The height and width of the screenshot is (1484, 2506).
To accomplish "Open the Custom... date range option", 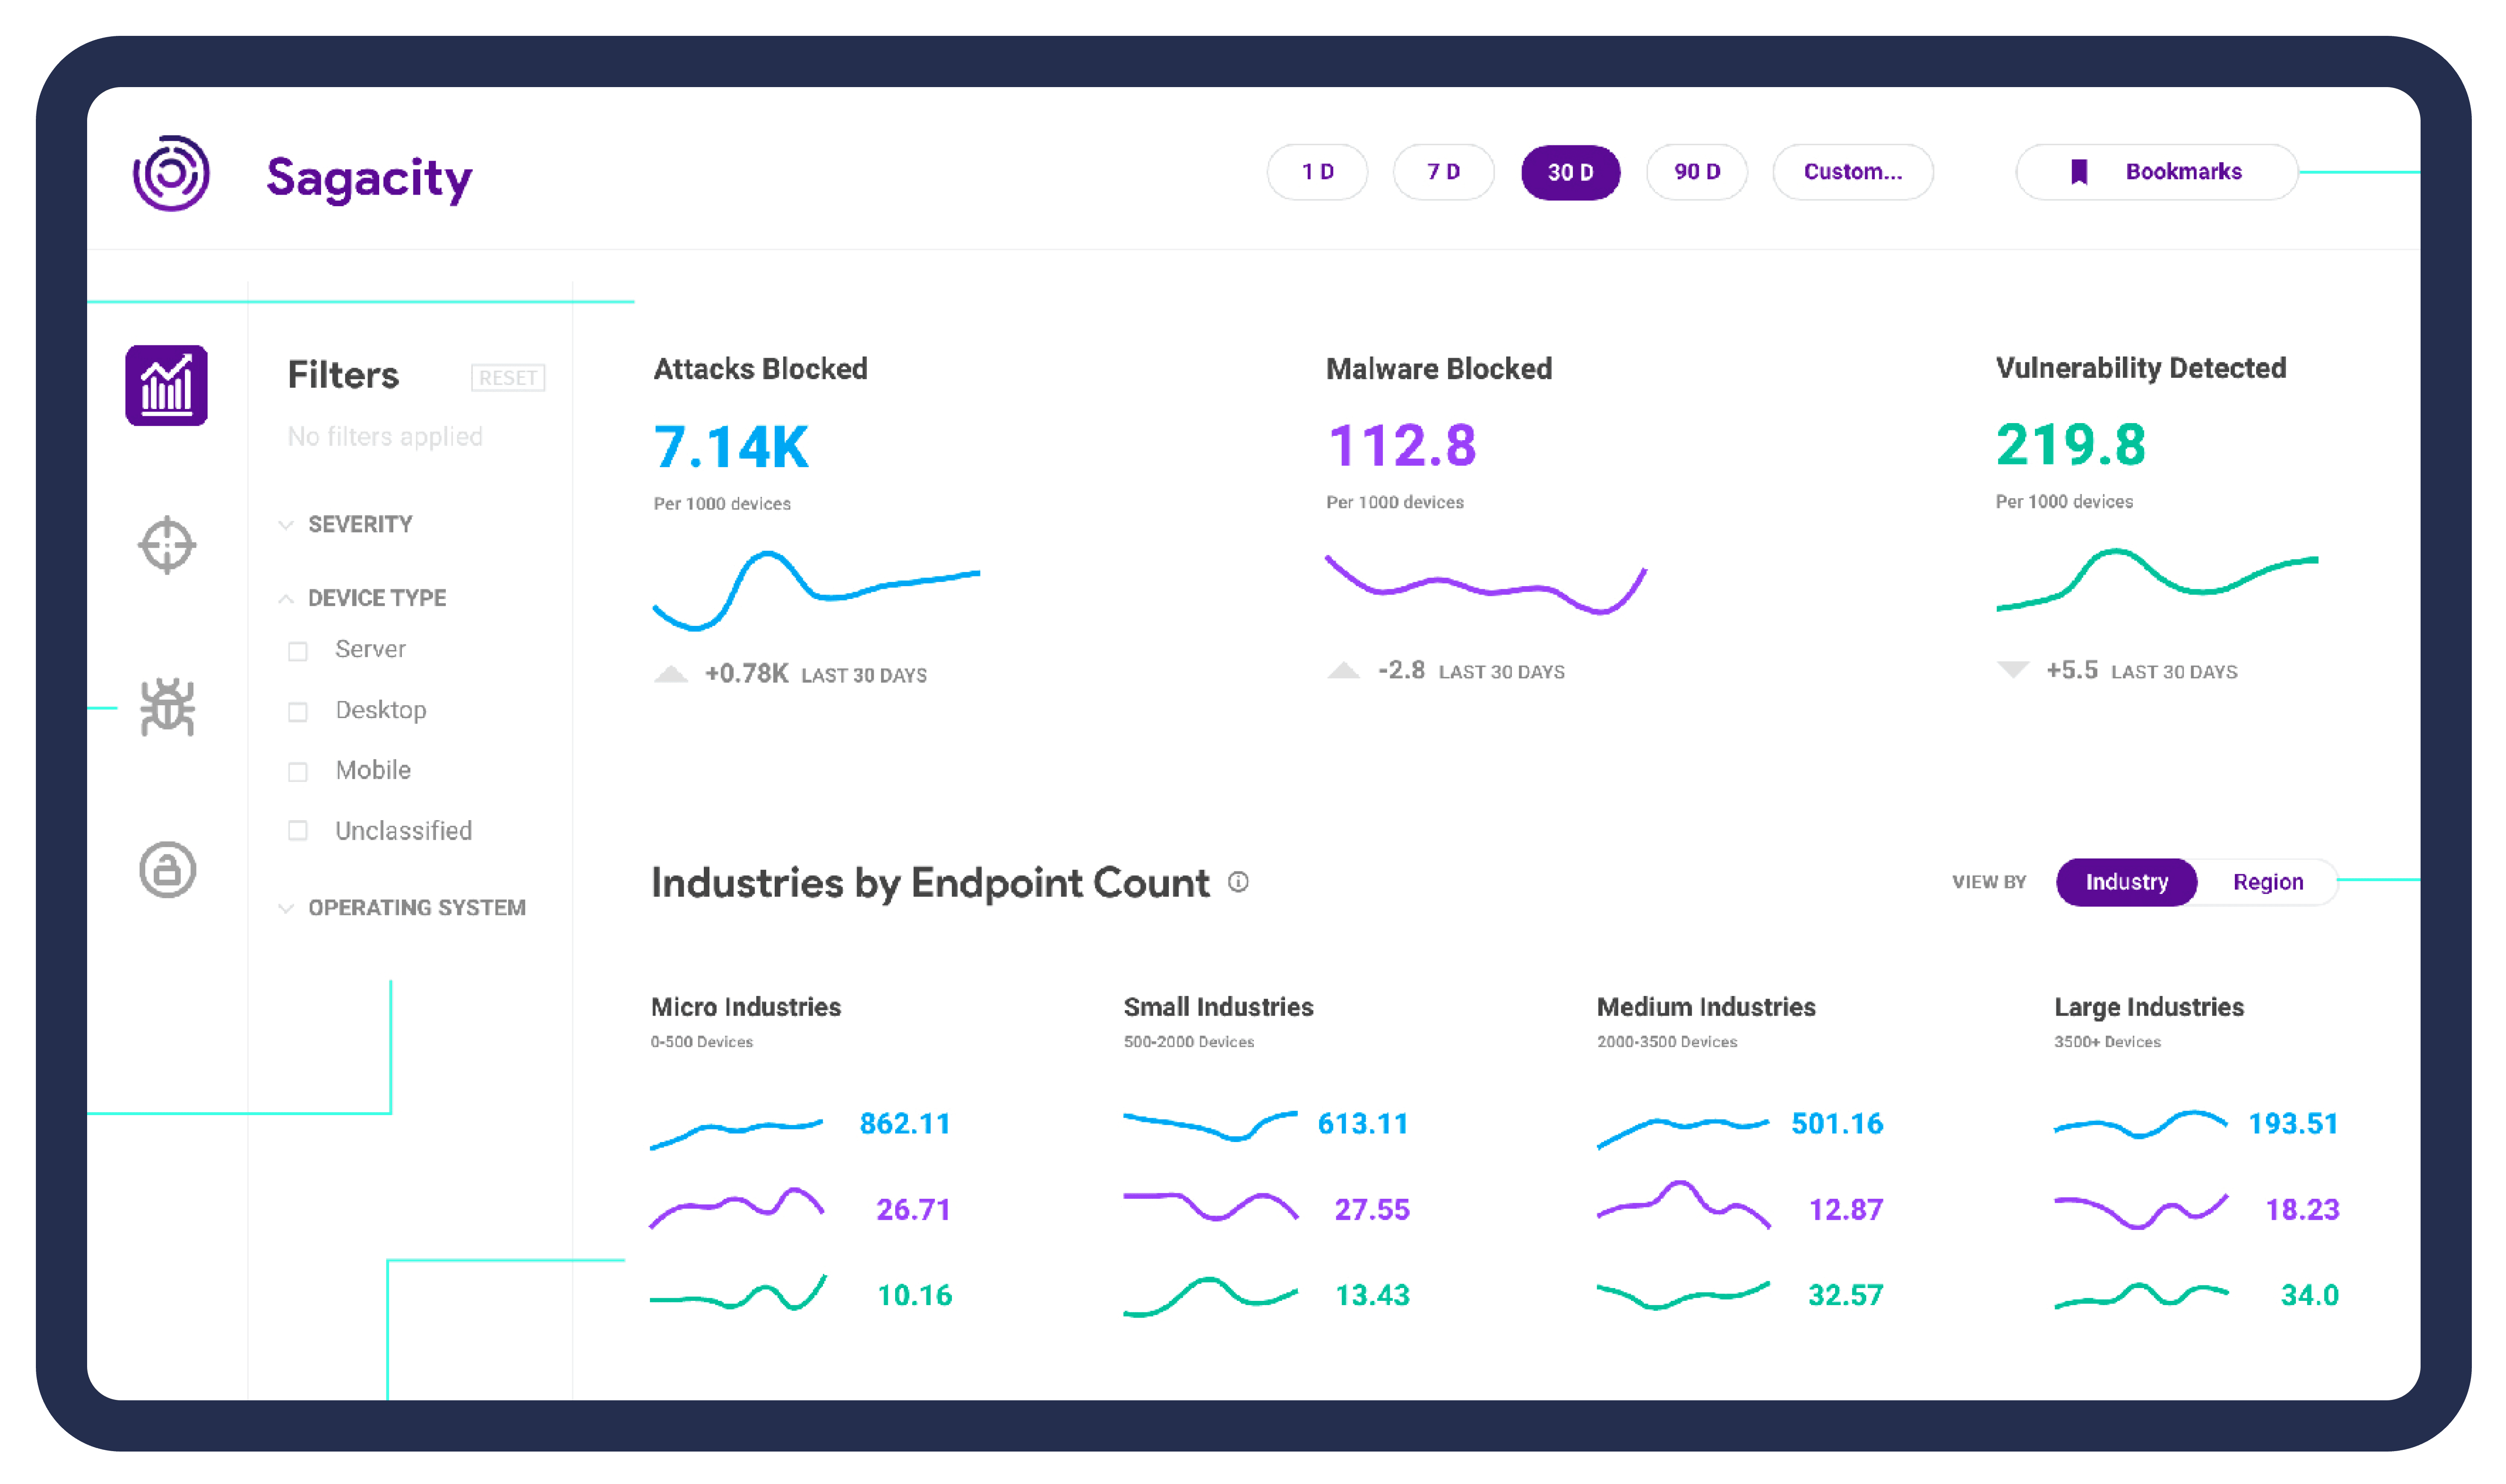I will click(1852, 172).
